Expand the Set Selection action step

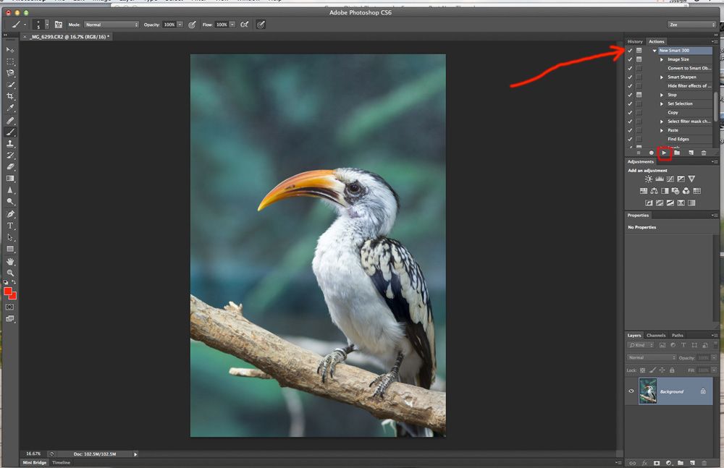click(662, 103)
